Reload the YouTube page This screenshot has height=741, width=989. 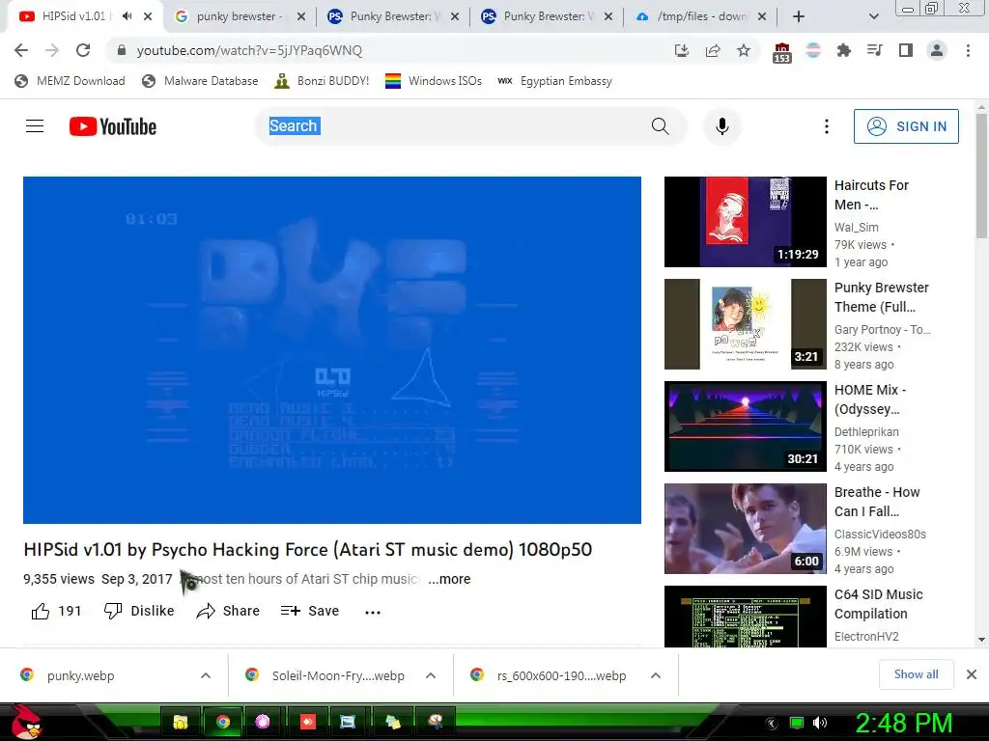pos(83,50)
